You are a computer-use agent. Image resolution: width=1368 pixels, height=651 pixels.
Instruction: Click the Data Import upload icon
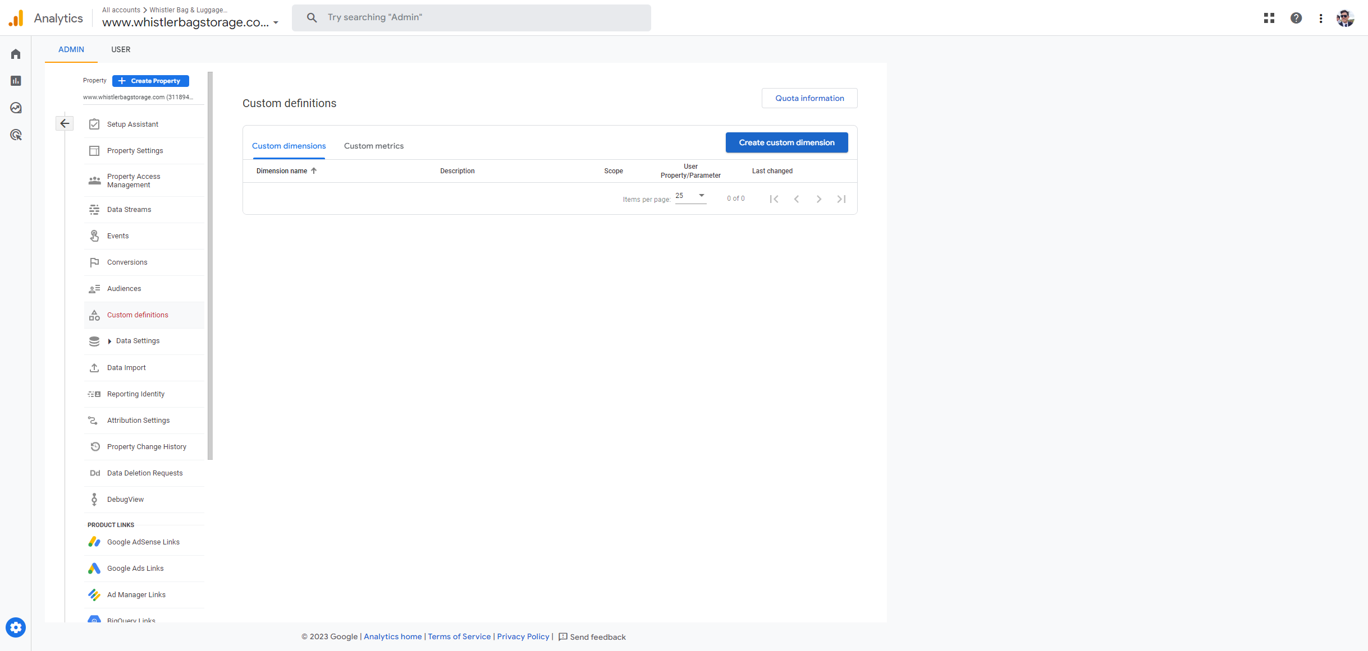94,368
